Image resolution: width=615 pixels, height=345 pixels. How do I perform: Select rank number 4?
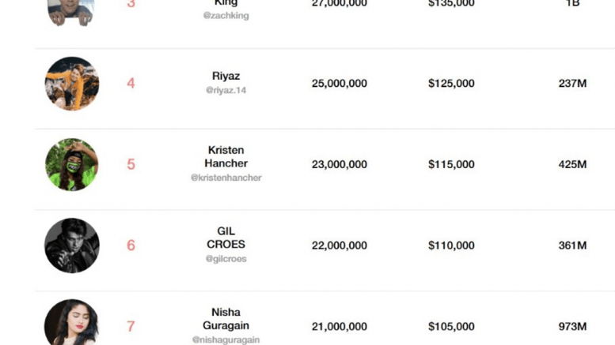pos(131,83)
